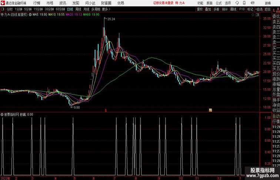Click the 20.00 price axis label
Viewport: 280px width, 180px height.
click(267, 72)
